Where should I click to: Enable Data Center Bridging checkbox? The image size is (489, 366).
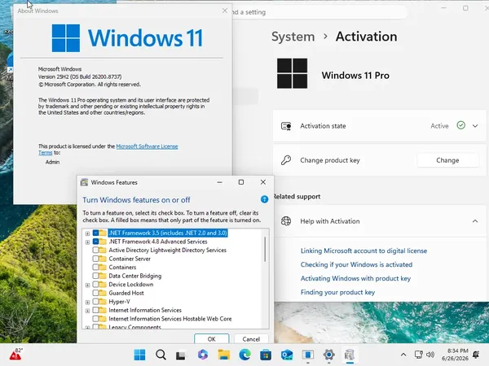tap(95, 276)
